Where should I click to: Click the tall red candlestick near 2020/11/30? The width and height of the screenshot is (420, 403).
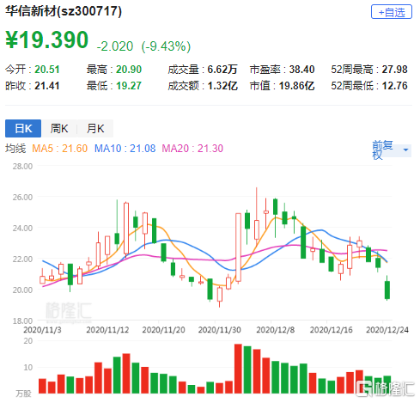238,247
